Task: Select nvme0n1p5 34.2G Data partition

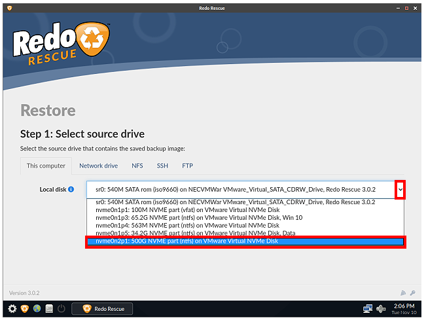Action: click(245, 233)
